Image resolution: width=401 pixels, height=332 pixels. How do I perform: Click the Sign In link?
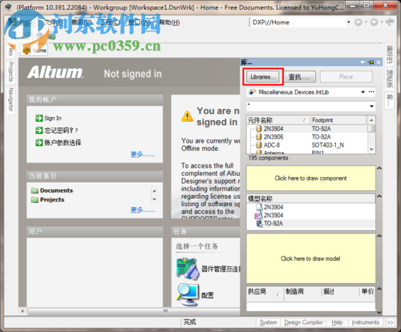coord(53,118)
